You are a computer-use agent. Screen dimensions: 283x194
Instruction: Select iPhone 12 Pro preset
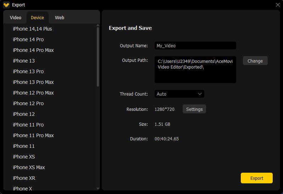[28, 103]
